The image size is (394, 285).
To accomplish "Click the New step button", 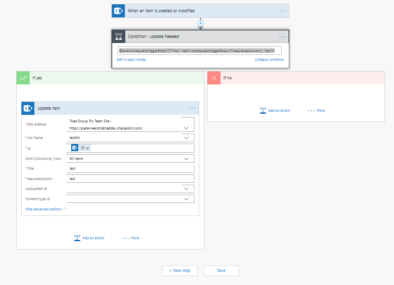I will 180,271.
